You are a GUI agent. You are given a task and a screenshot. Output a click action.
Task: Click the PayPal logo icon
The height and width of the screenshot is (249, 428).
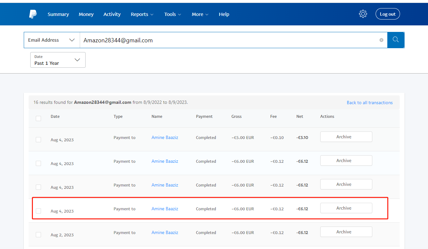click(33, 14)
